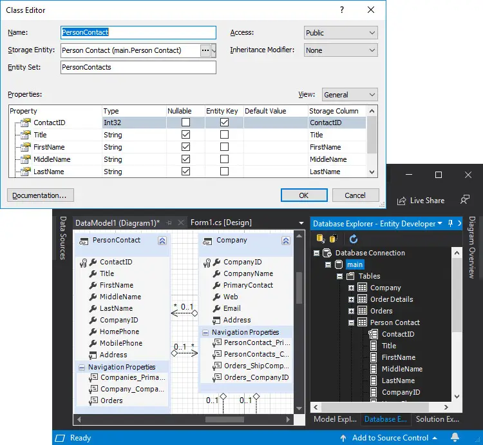This screenshot has height=445, width=483.
Task: Click the Live Share icon
Action: pos(401,201)
